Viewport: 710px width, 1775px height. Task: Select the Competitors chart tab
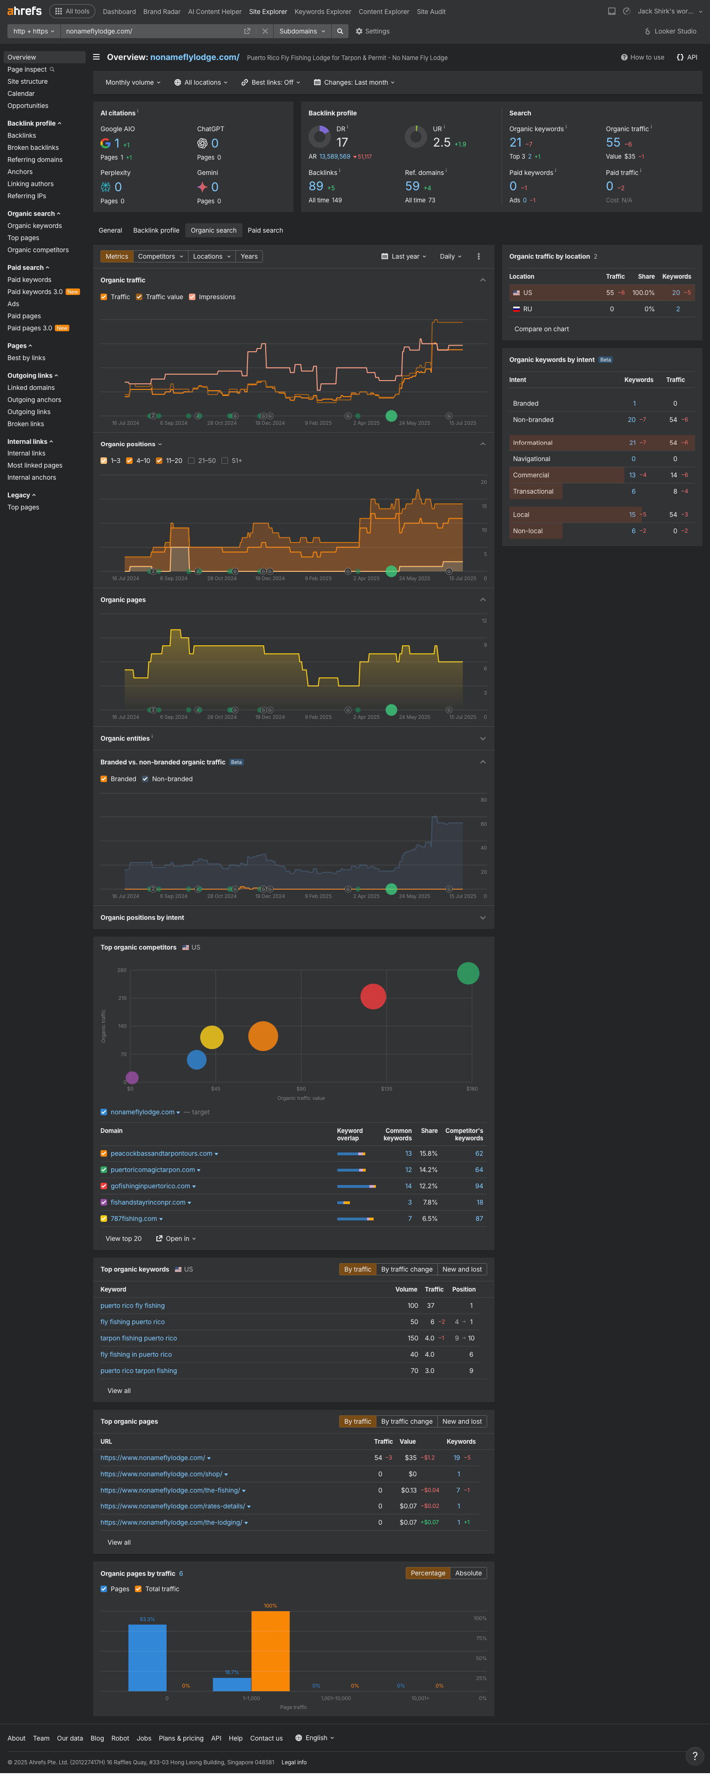[x=161, y=256]
